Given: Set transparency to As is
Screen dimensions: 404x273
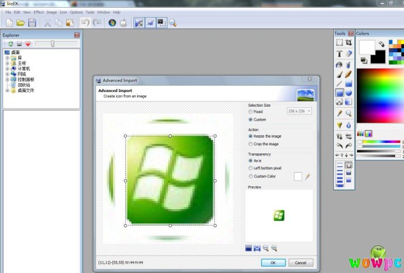Looking at the screenshot, I should point(255,161).
